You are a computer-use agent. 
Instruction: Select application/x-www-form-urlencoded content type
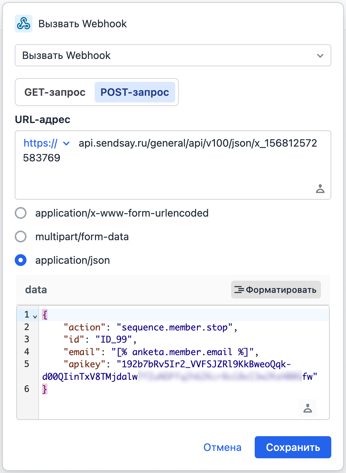(x=21, y=213)
